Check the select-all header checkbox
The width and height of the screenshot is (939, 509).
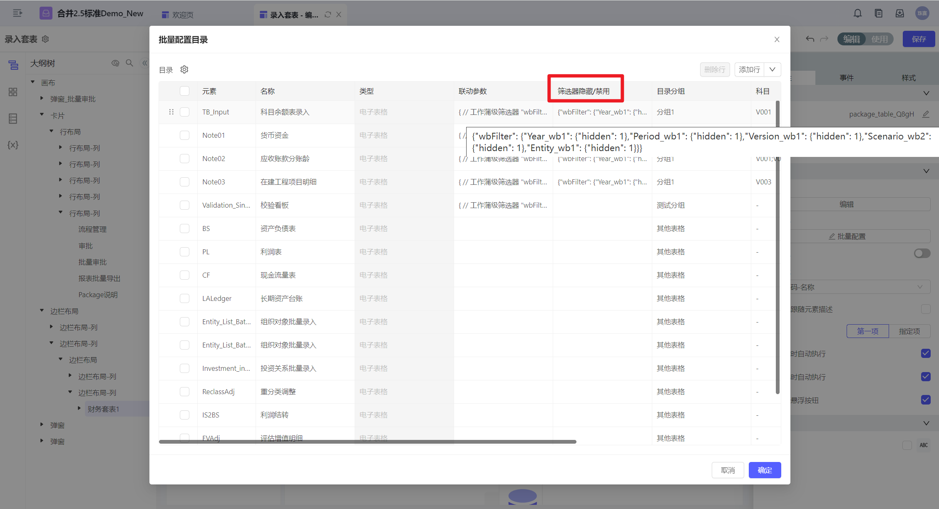tap(184, 91)
